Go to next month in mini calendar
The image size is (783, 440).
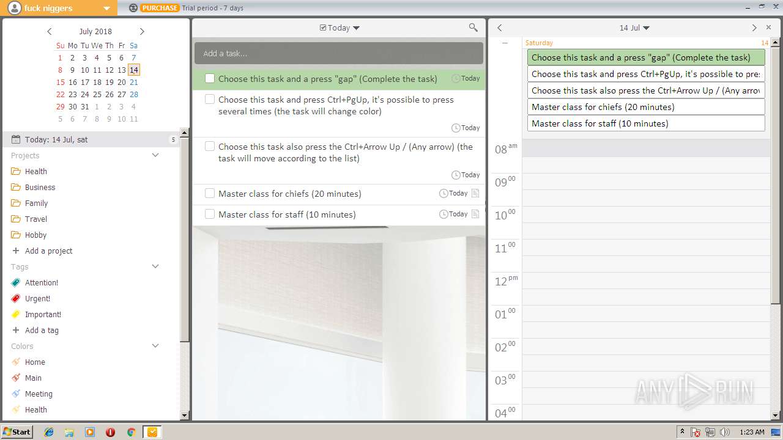pos(142,31)
